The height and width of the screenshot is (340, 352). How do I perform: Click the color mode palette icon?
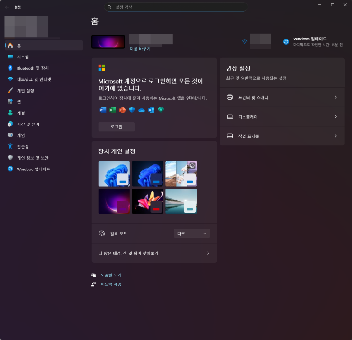tap(102, 233)
